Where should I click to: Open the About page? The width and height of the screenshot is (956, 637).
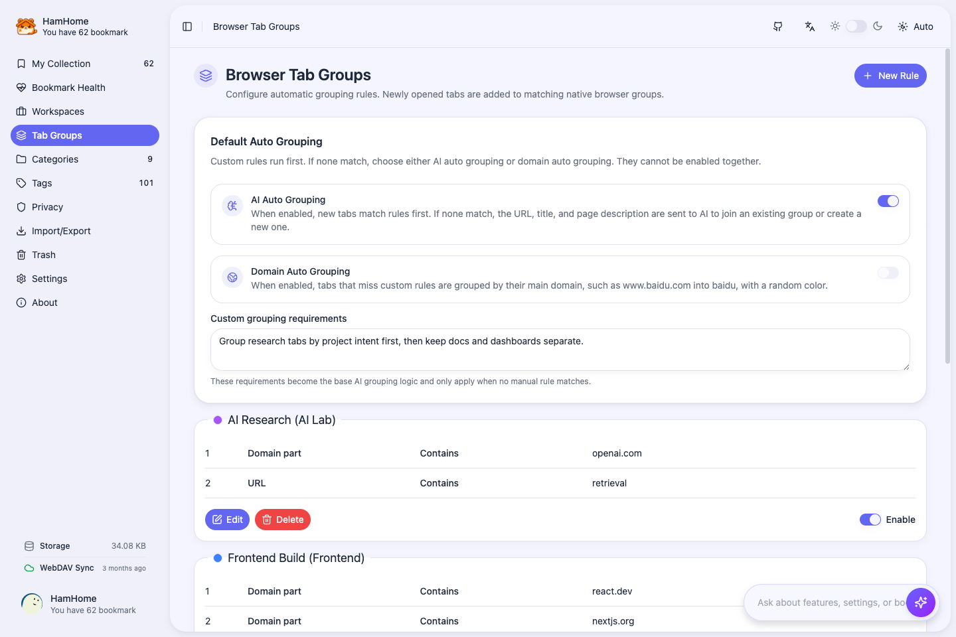[x=85, y=303]
